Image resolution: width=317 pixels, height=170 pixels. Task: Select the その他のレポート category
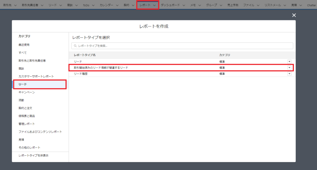click(29, 147)
